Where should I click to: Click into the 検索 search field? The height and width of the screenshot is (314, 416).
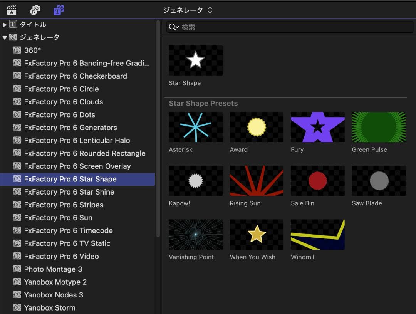pos(293,27)
